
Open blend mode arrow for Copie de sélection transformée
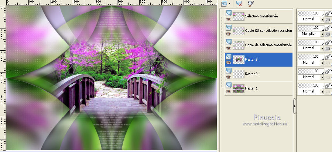(322, 48)
